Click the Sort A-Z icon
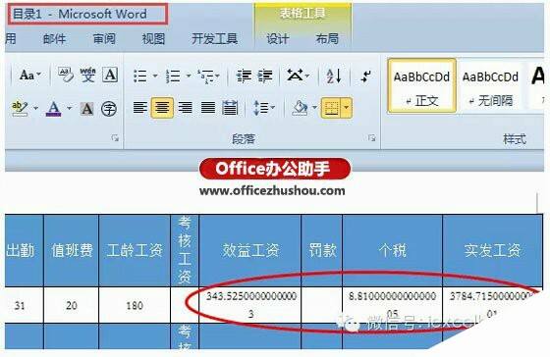This screenshot has width=550, height=357. pyautogui.click(x=334, y=76)
